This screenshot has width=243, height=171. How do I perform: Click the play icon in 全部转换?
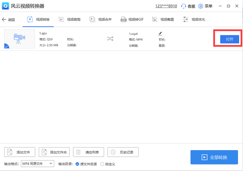click(204, 157)
